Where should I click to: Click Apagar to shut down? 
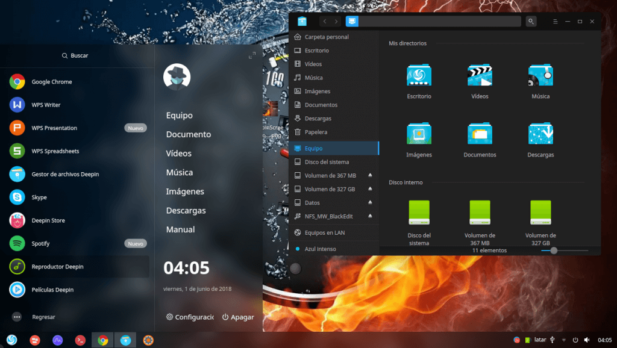coord(238,317)
